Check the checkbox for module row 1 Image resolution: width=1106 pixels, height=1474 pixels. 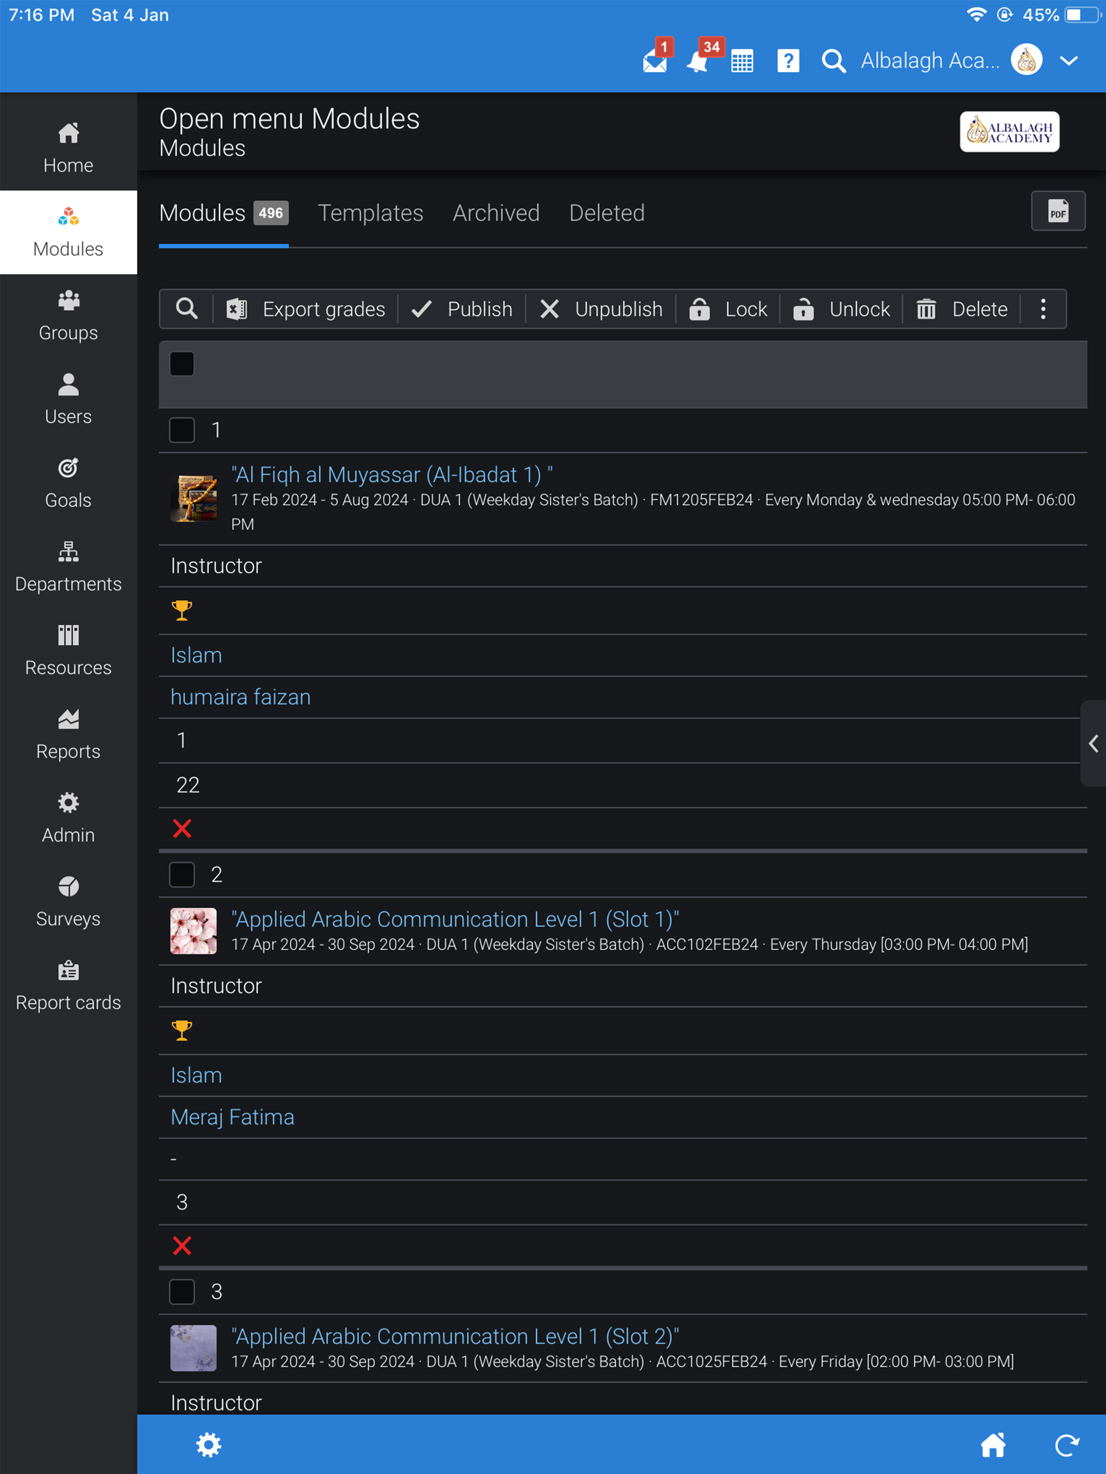coord(182,431)
